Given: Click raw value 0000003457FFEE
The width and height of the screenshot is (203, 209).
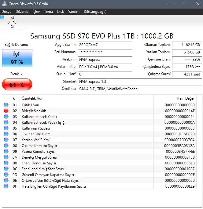Looking at the screenshot, I should coord(180,152).
